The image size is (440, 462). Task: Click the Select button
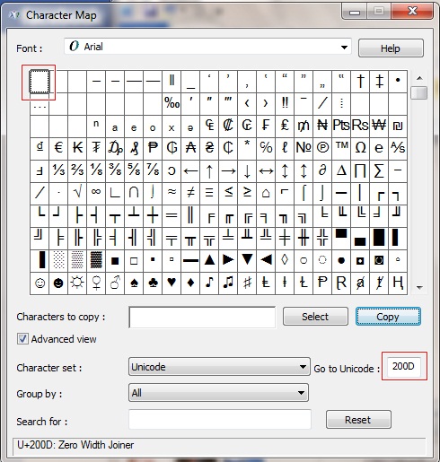click(x=315, y=317)
